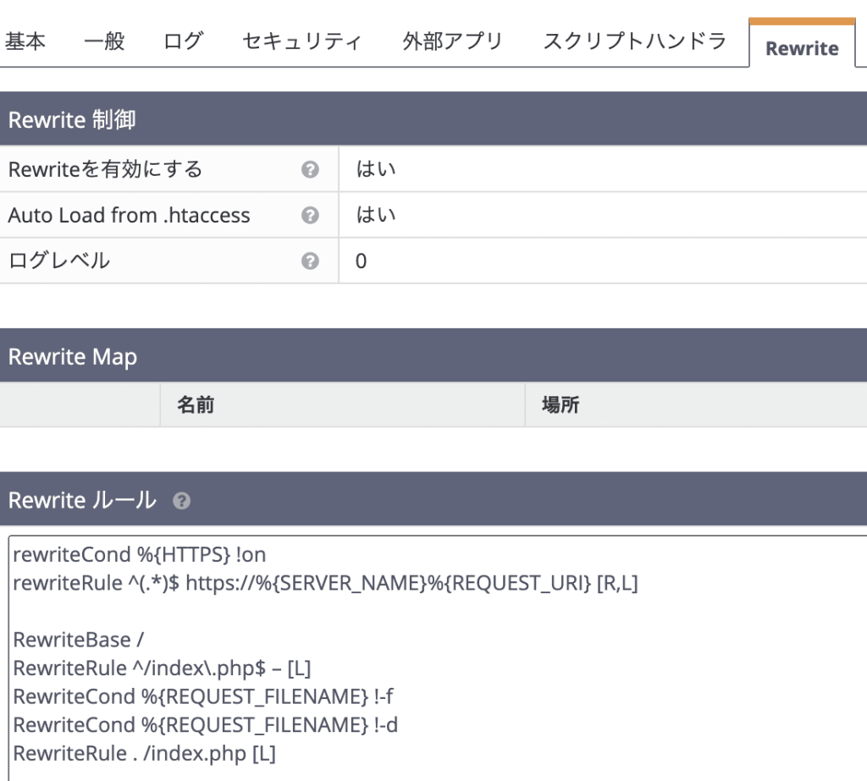This screenshot has height=781, width=867.
Task: Click the RewriteRule ^/index\.php$ line
Action: point(162,668)
